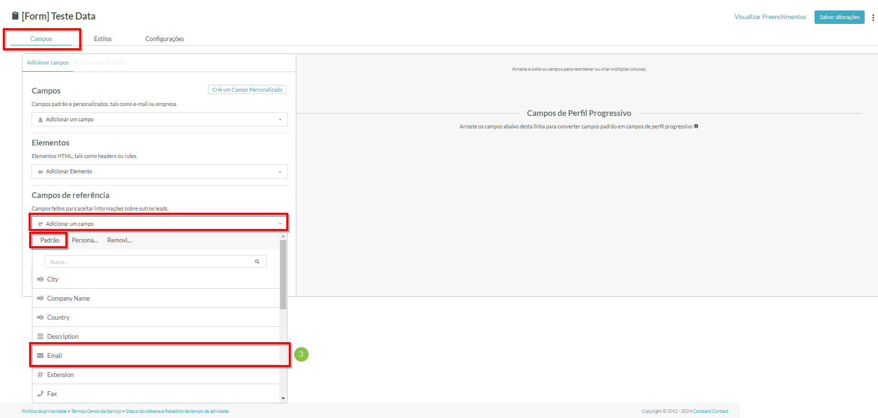Click the info icon by progressive profile text
Screen dimensions: 878x418
coord(696,126)
